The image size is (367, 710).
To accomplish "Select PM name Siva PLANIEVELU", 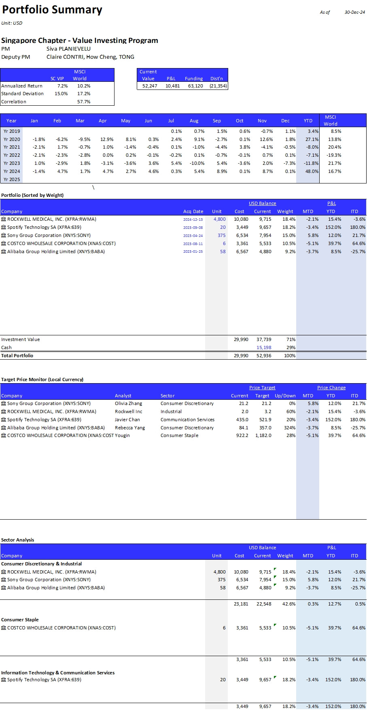I will (68, 49).
